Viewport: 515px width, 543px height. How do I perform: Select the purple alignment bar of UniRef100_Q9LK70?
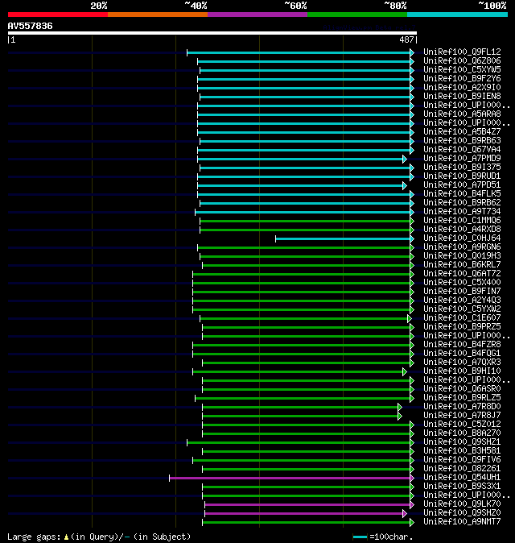(x=307, y=505)
